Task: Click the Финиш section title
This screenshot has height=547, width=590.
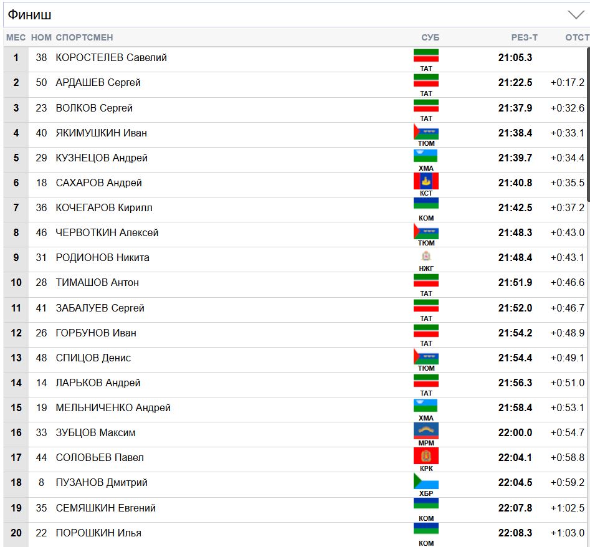Action: coord(29,15)
